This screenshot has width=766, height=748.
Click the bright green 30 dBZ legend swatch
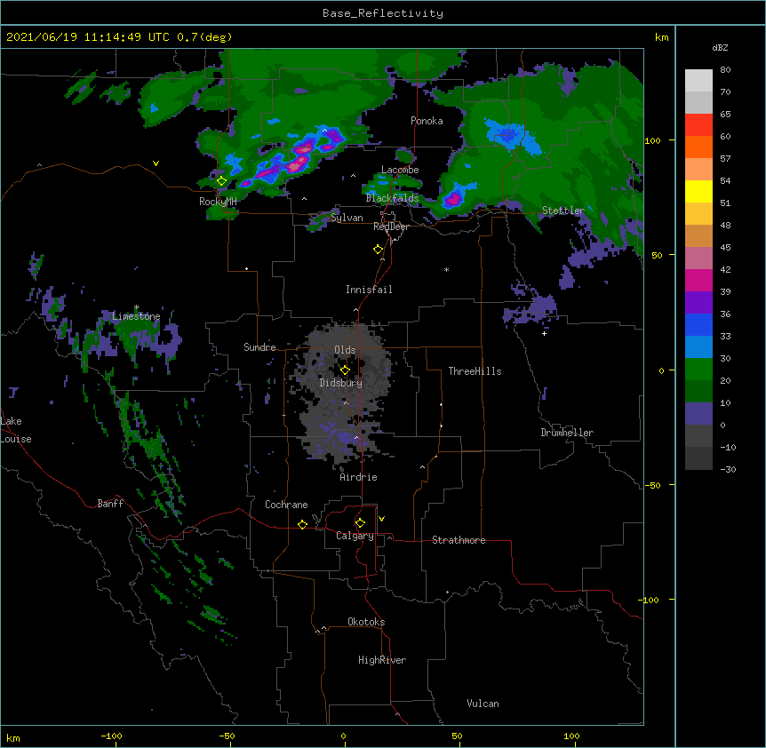tap(698, 370)
